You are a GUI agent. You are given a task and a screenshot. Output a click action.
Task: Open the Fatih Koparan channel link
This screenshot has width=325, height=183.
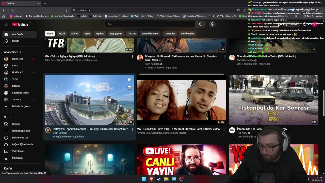tap(152, 64)
